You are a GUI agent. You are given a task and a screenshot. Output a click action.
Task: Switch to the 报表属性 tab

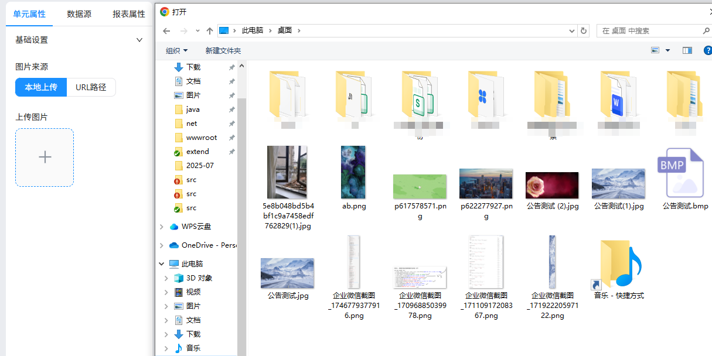129,14
